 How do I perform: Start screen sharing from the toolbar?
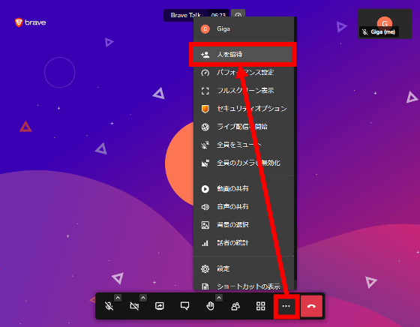coord(159,306)
